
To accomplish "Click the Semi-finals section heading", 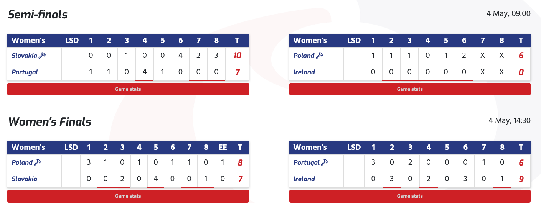I will 38,15.
